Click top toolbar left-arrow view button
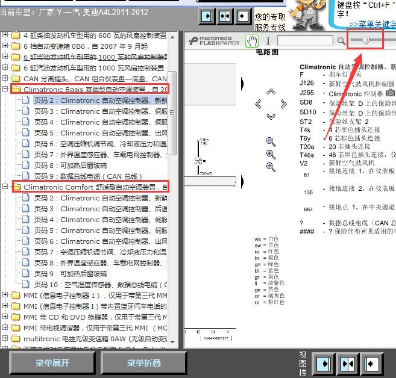 point(243,16)
